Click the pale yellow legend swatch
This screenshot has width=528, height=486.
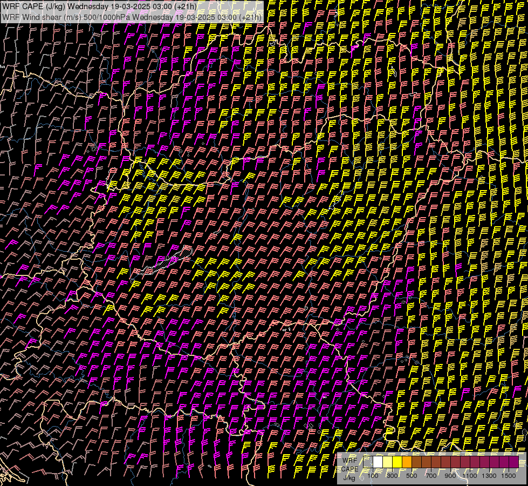click(x=388, y=462)
